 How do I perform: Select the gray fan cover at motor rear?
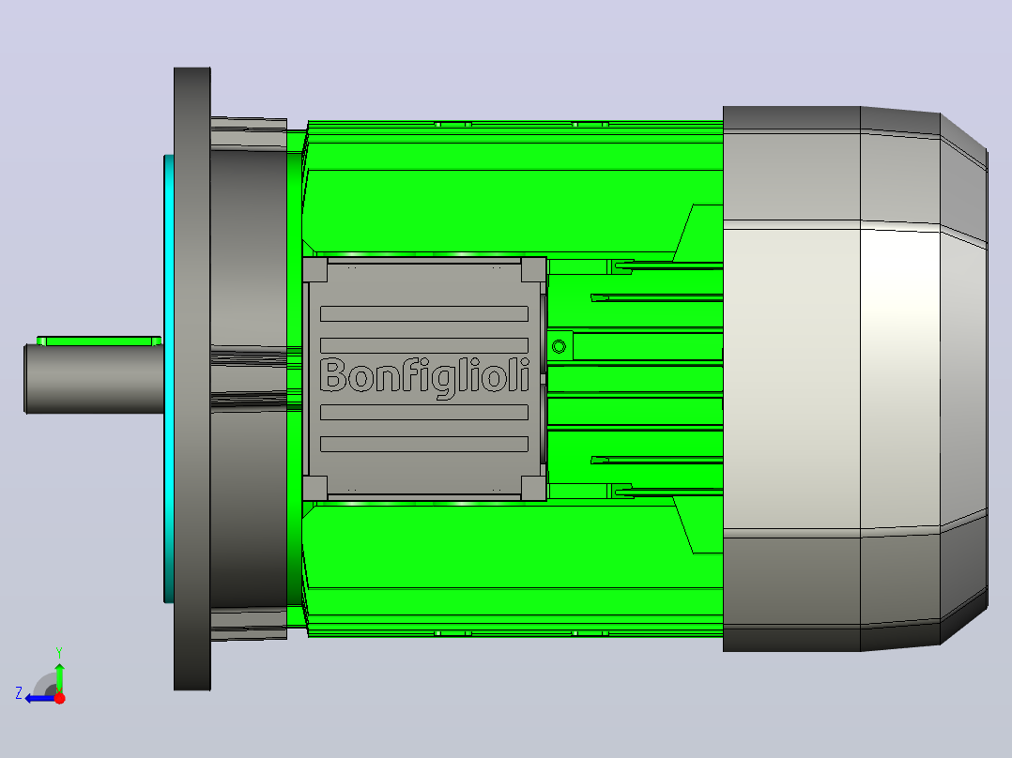854,379
